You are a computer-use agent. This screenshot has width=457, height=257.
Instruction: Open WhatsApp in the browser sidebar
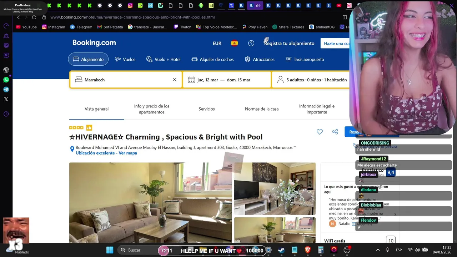point(6,80)
